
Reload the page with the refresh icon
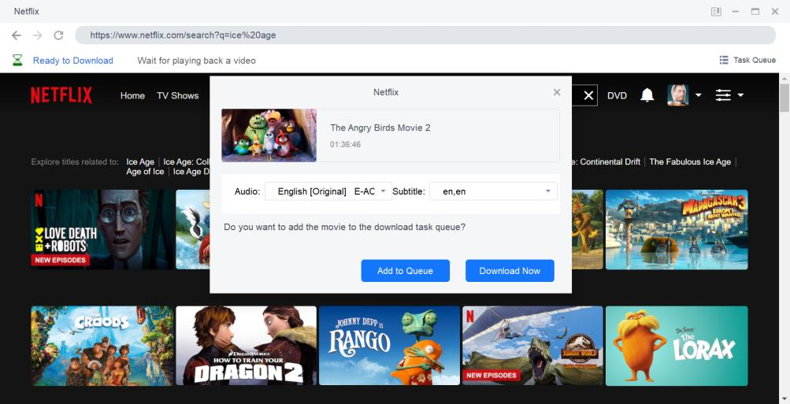pos(58,35)
